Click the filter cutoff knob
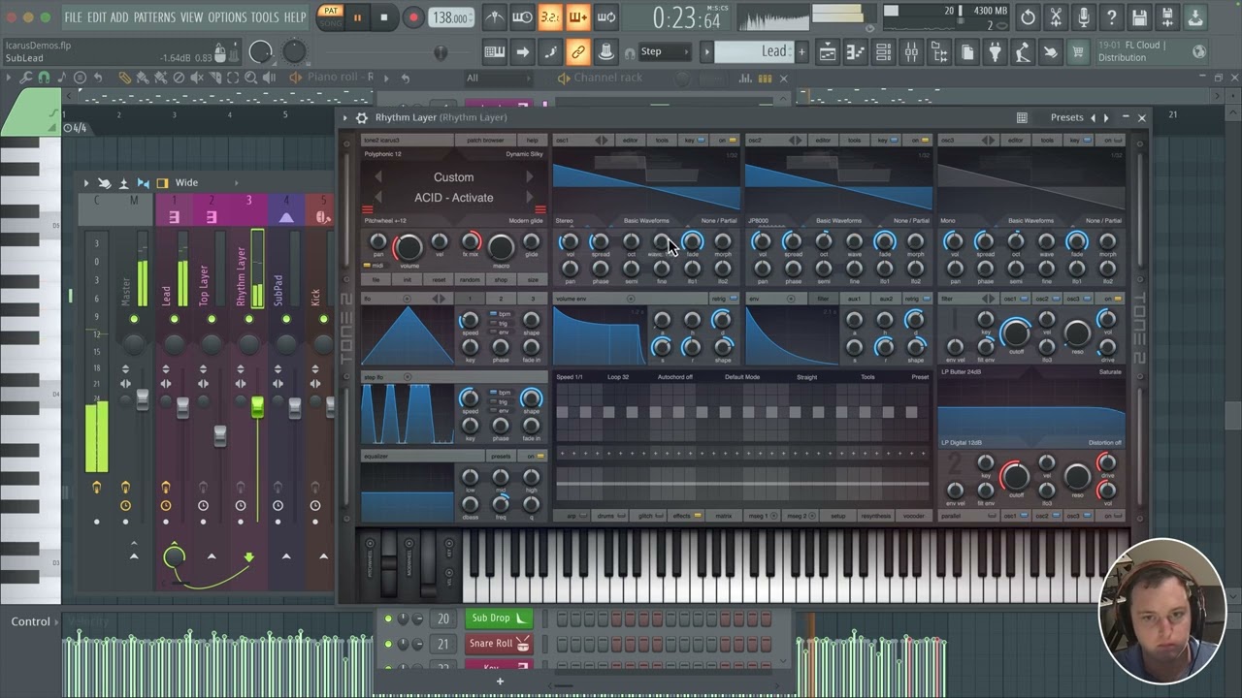 point(1016,334)
